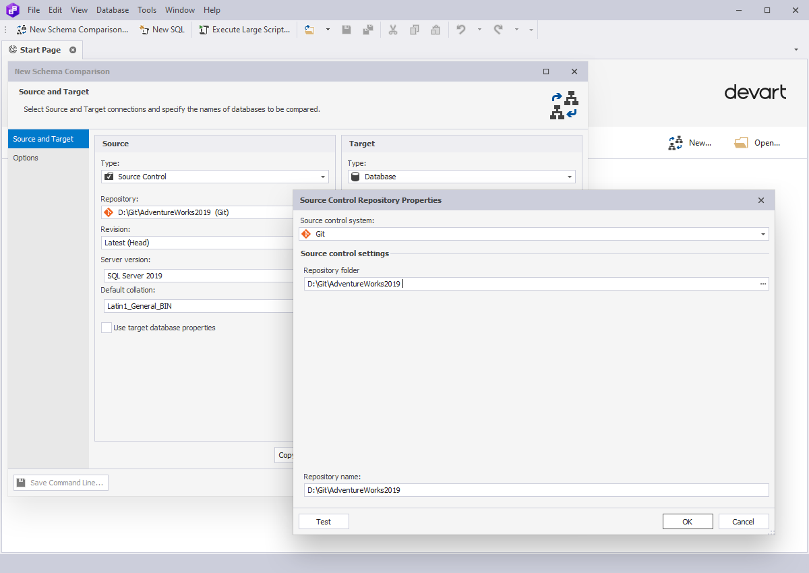Select Execute Large Script tool

click(x=244, y=29)
